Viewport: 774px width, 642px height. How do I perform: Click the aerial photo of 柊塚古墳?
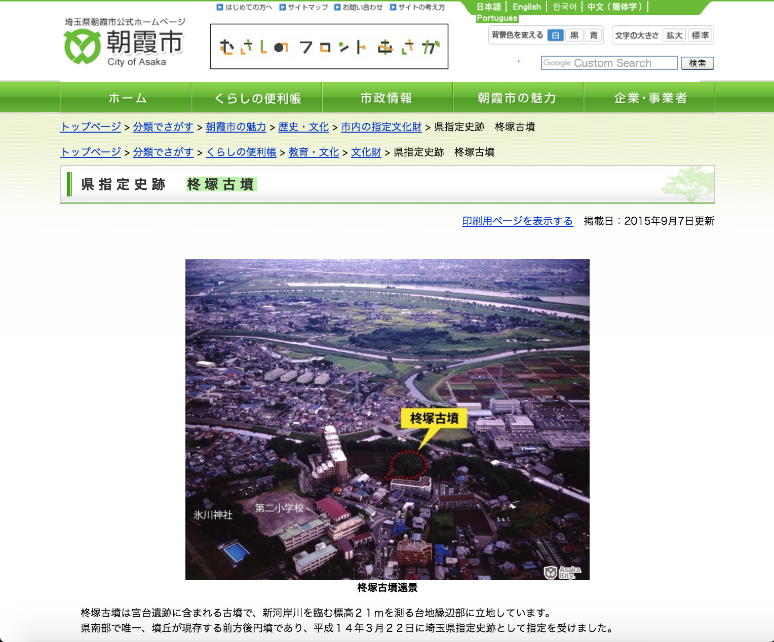(x=388, y=420)
